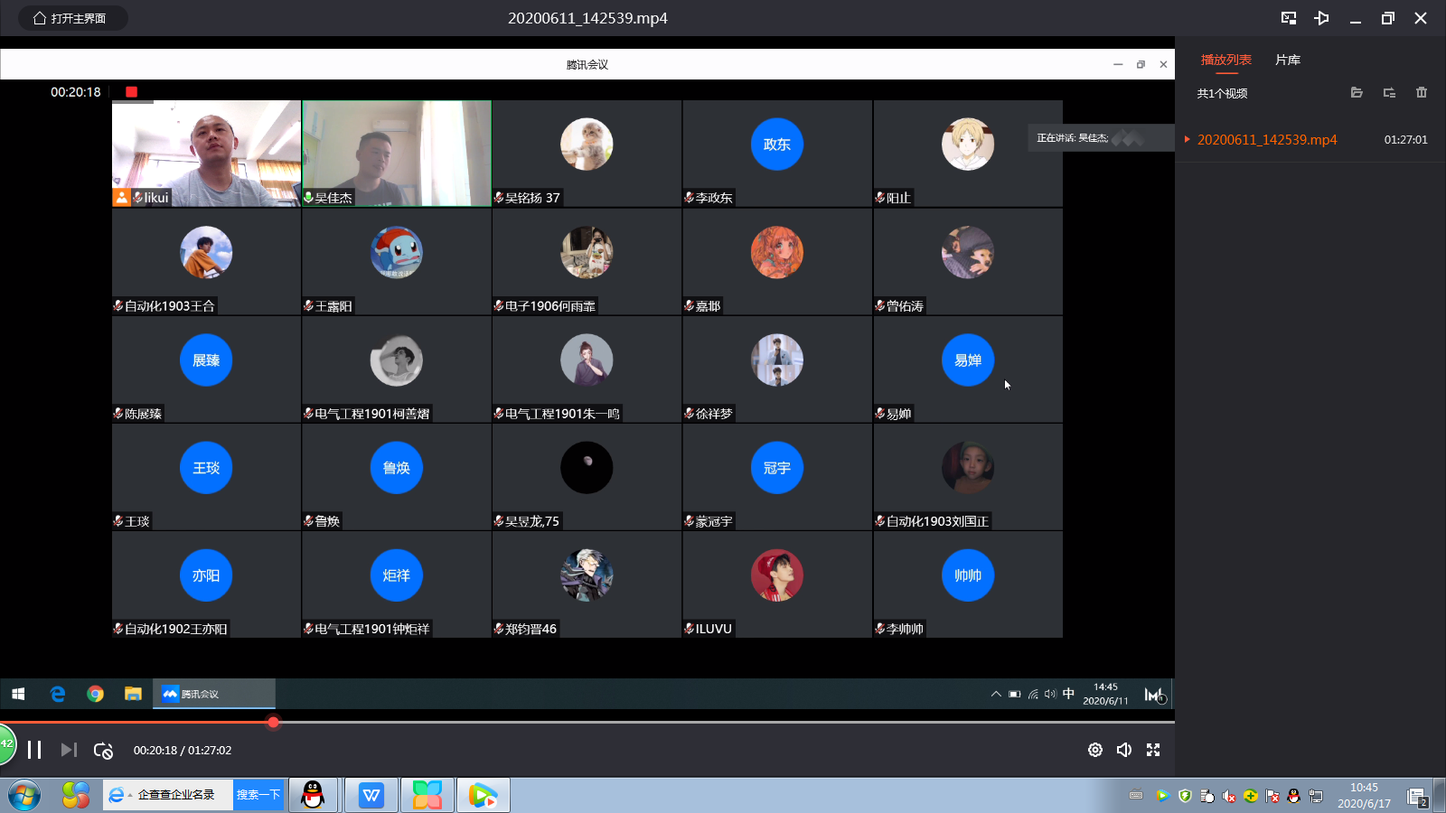Delete playlist with trash icon

click(1422, 92)
